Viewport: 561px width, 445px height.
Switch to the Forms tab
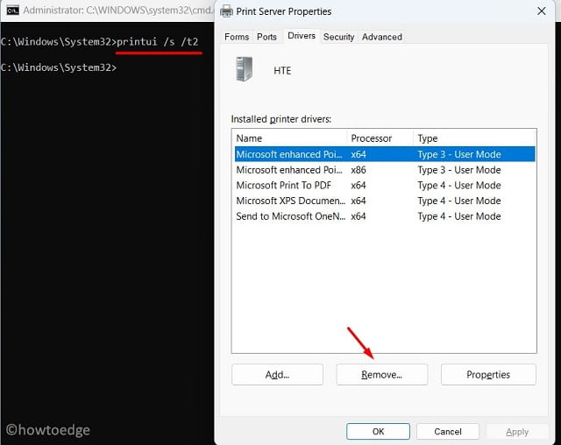click(237, 37)
